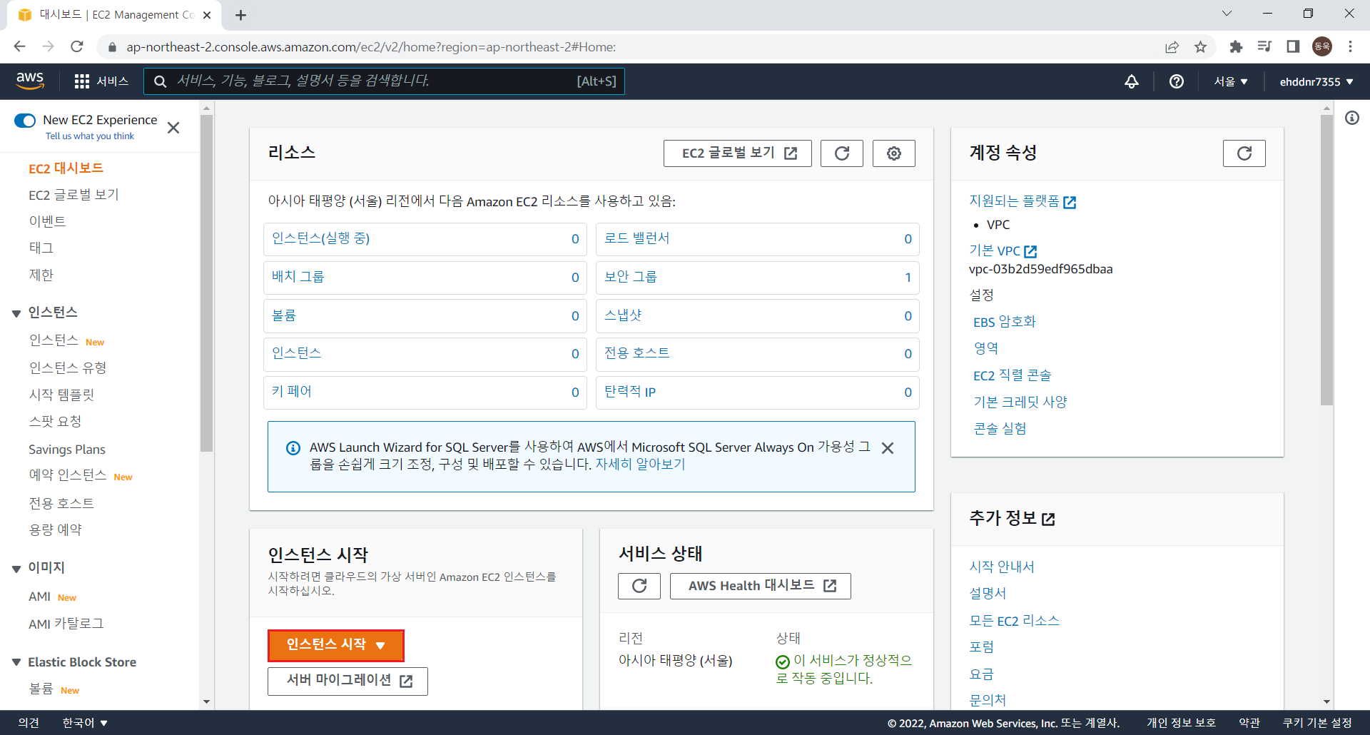The height and width of the screenshot is (735, 1370).
Task: Click the browser reload icon
Action: (x=77, y=46)
